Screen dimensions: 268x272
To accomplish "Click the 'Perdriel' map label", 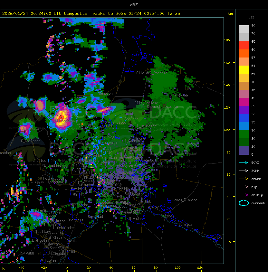I will click(79, 189).
